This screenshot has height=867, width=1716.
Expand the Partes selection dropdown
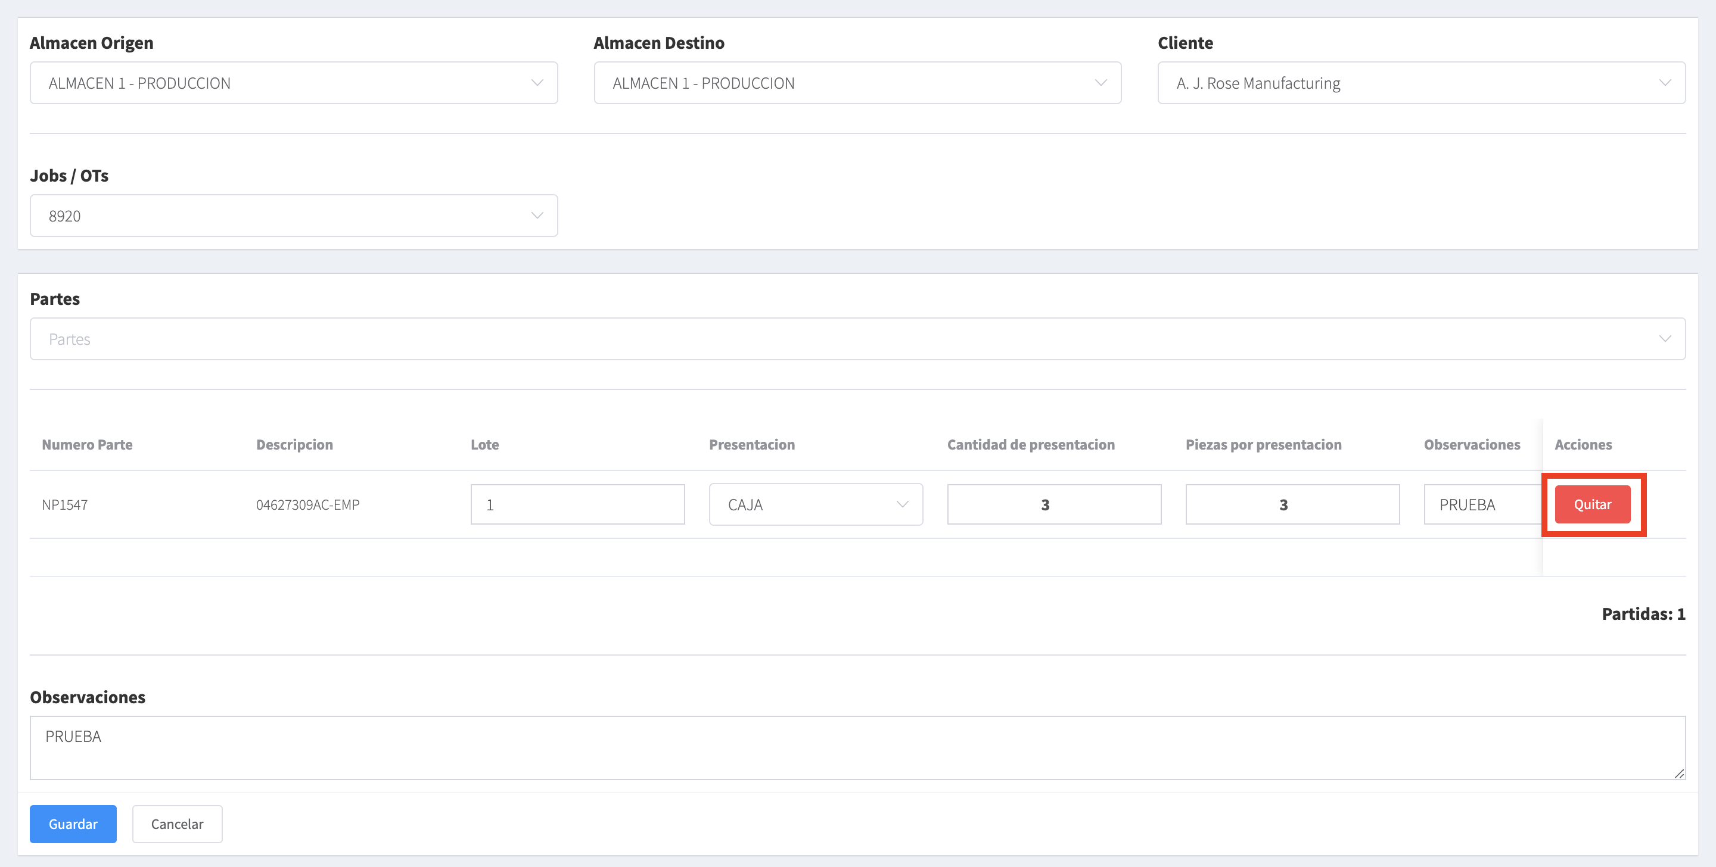tap(857, 339)
